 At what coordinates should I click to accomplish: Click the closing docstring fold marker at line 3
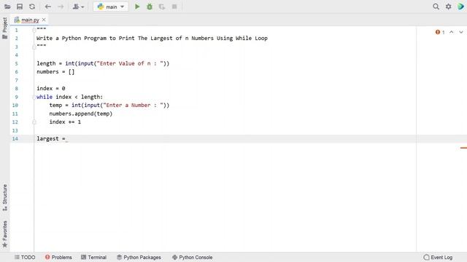click(34, 47)
